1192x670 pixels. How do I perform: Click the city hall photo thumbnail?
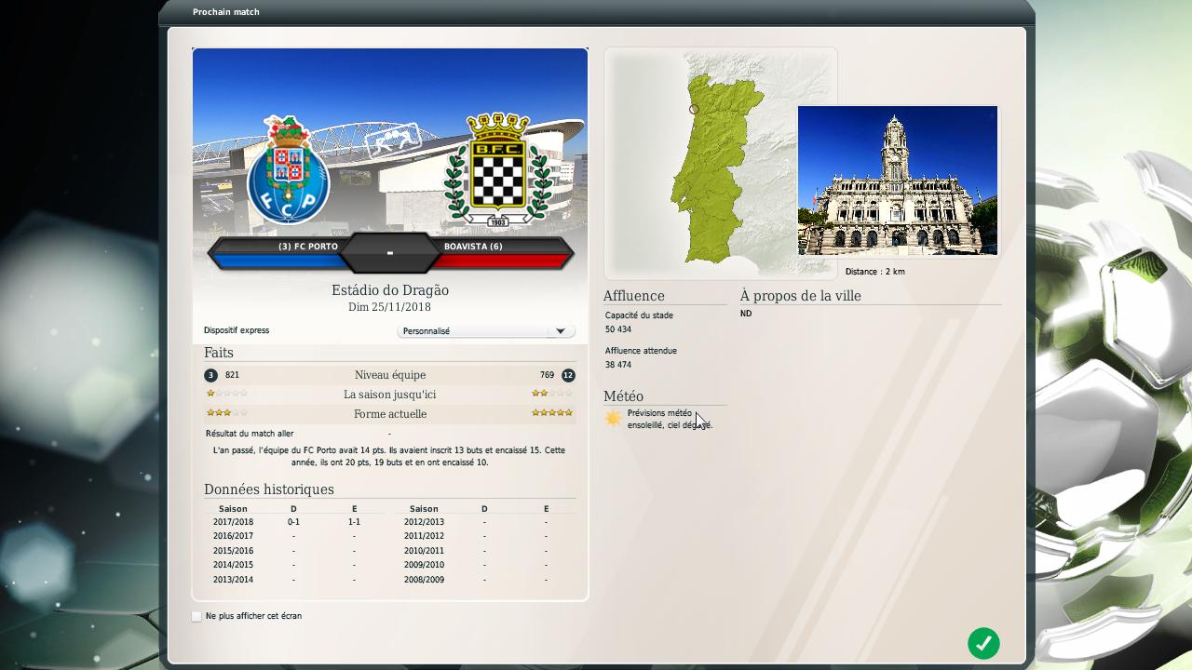pos(898,181)
